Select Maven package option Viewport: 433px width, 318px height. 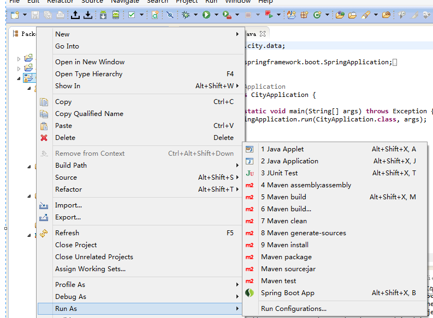(x=335, y=257)
